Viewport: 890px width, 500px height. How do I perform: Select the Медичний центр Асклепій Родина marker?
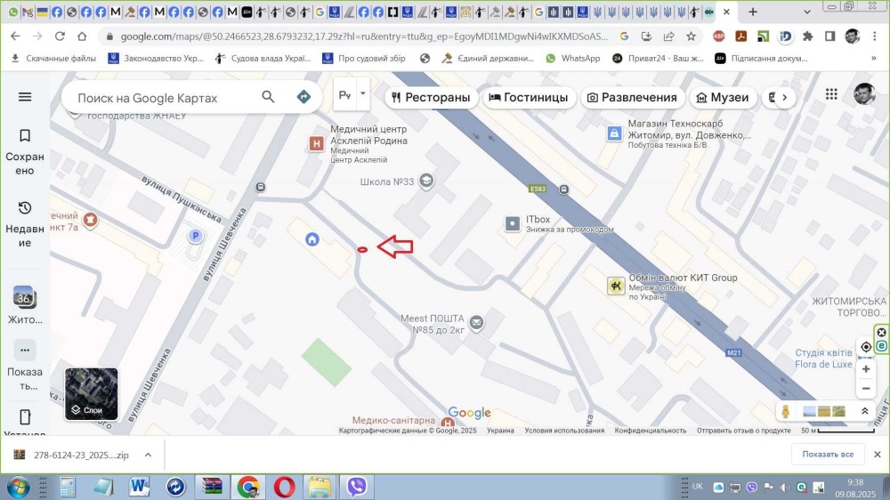click(316, 143)
